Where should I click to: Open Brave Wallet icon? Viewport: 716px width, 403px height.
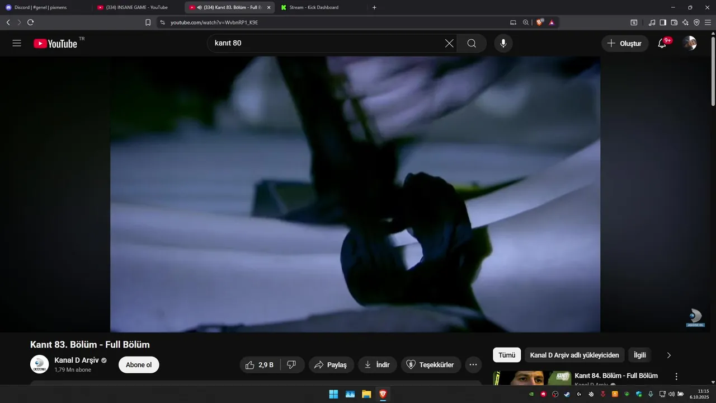pyautogui.click(x=674, y=22)
